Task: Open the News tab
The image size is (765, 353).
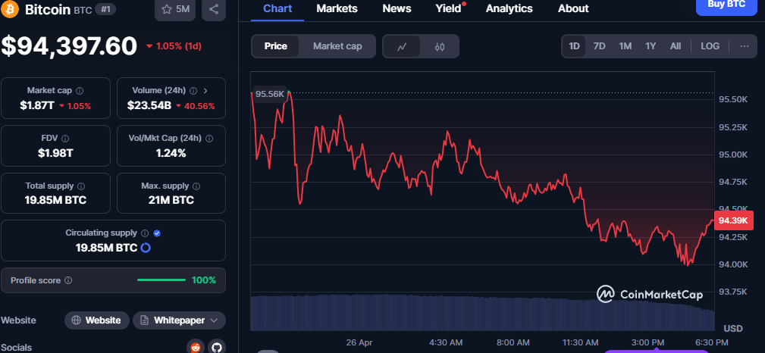Action: 397,9
